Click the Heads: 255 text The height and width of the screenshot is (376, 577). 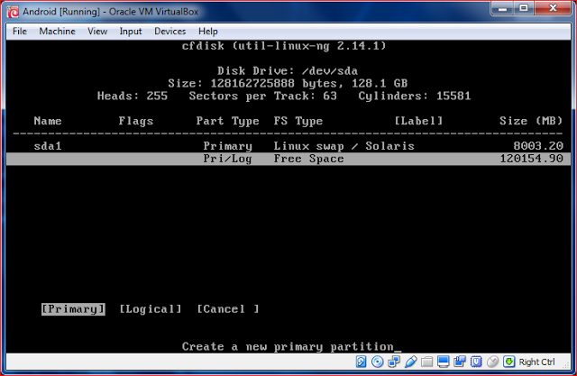133,96
